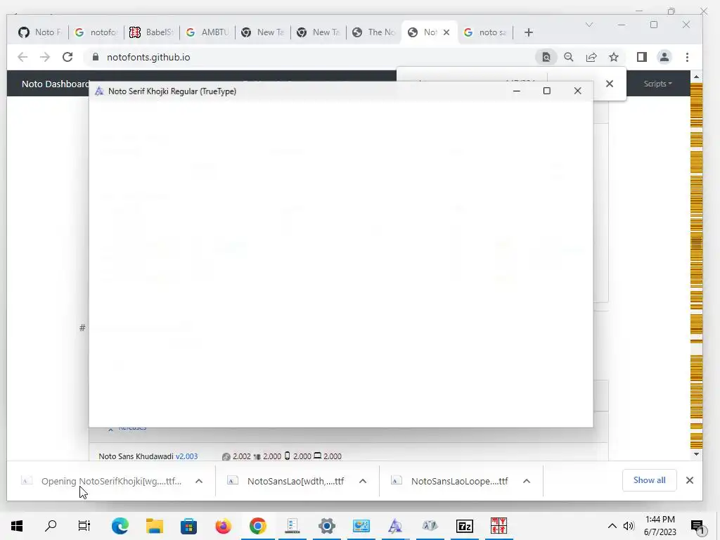720x540 pixels.
Task: Open Microsoft Store from taskbar
Action: click(x=188, y=526)
